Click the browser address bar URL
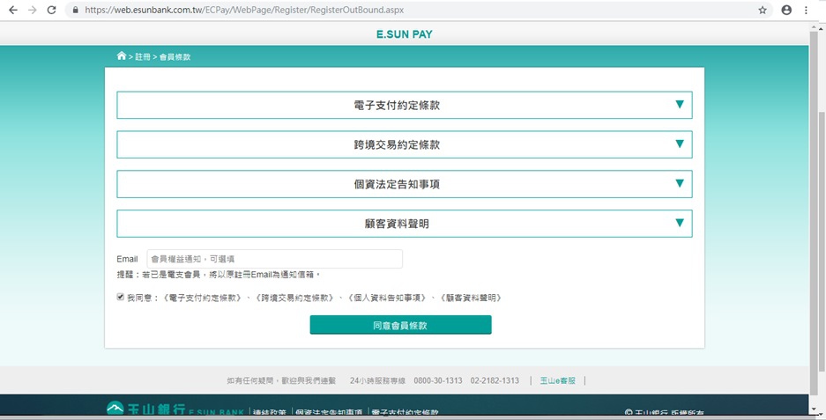826x420 pixels. tap(244, 10)
